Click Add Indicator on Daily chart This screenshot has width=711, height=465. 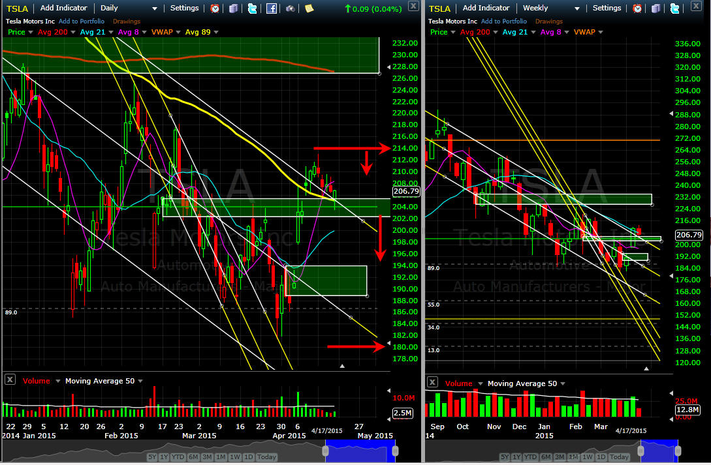[63, 8]
